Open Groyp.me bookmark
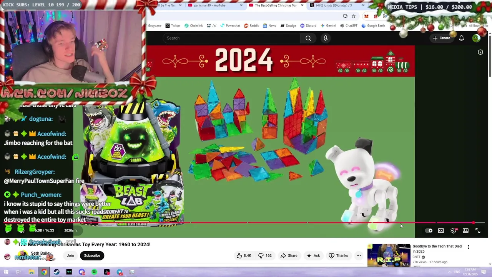Screen dimensions: 492x277 click(155, 26)
